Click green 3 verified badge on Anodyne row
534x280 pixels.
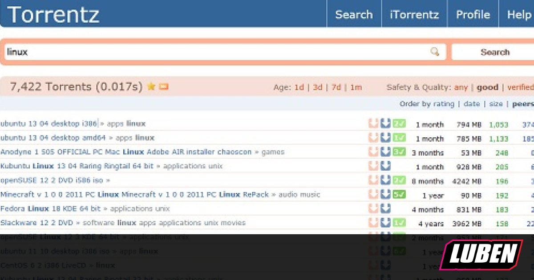click(x=399, y=152)
